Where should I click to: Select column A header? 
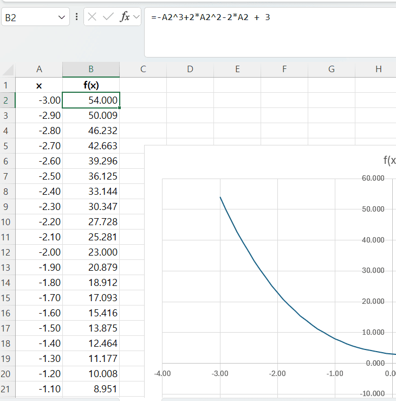39,69
